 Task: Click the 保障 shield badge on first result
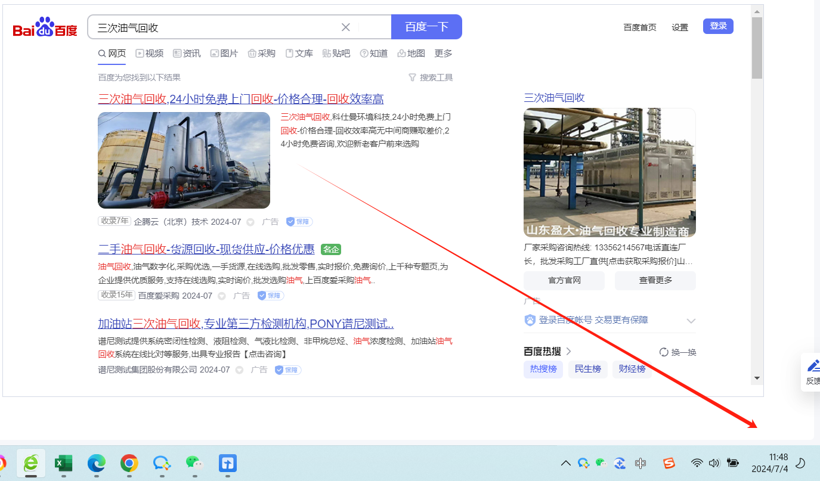coord(299,222)
